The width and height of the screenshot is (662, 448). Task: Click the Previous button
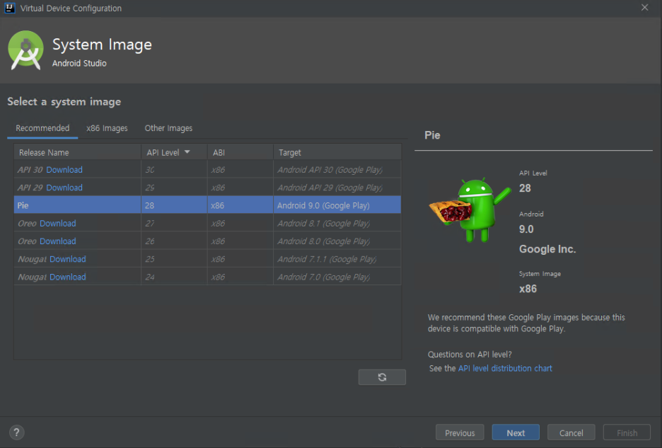tap(460, 432)
